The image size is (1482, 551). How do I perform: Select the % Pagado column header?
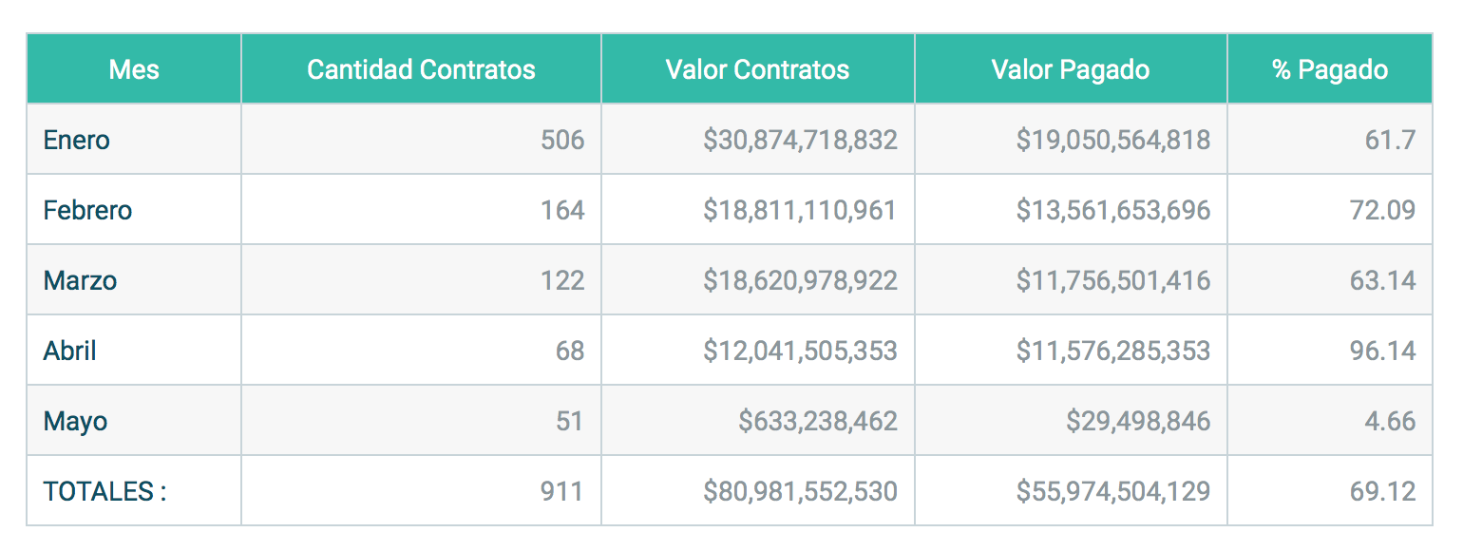click(x=1329, y=69)
